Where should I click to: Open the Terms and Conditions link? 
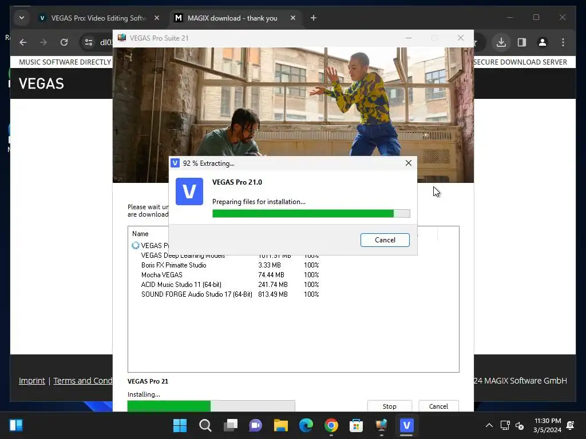tap(82, 381)
